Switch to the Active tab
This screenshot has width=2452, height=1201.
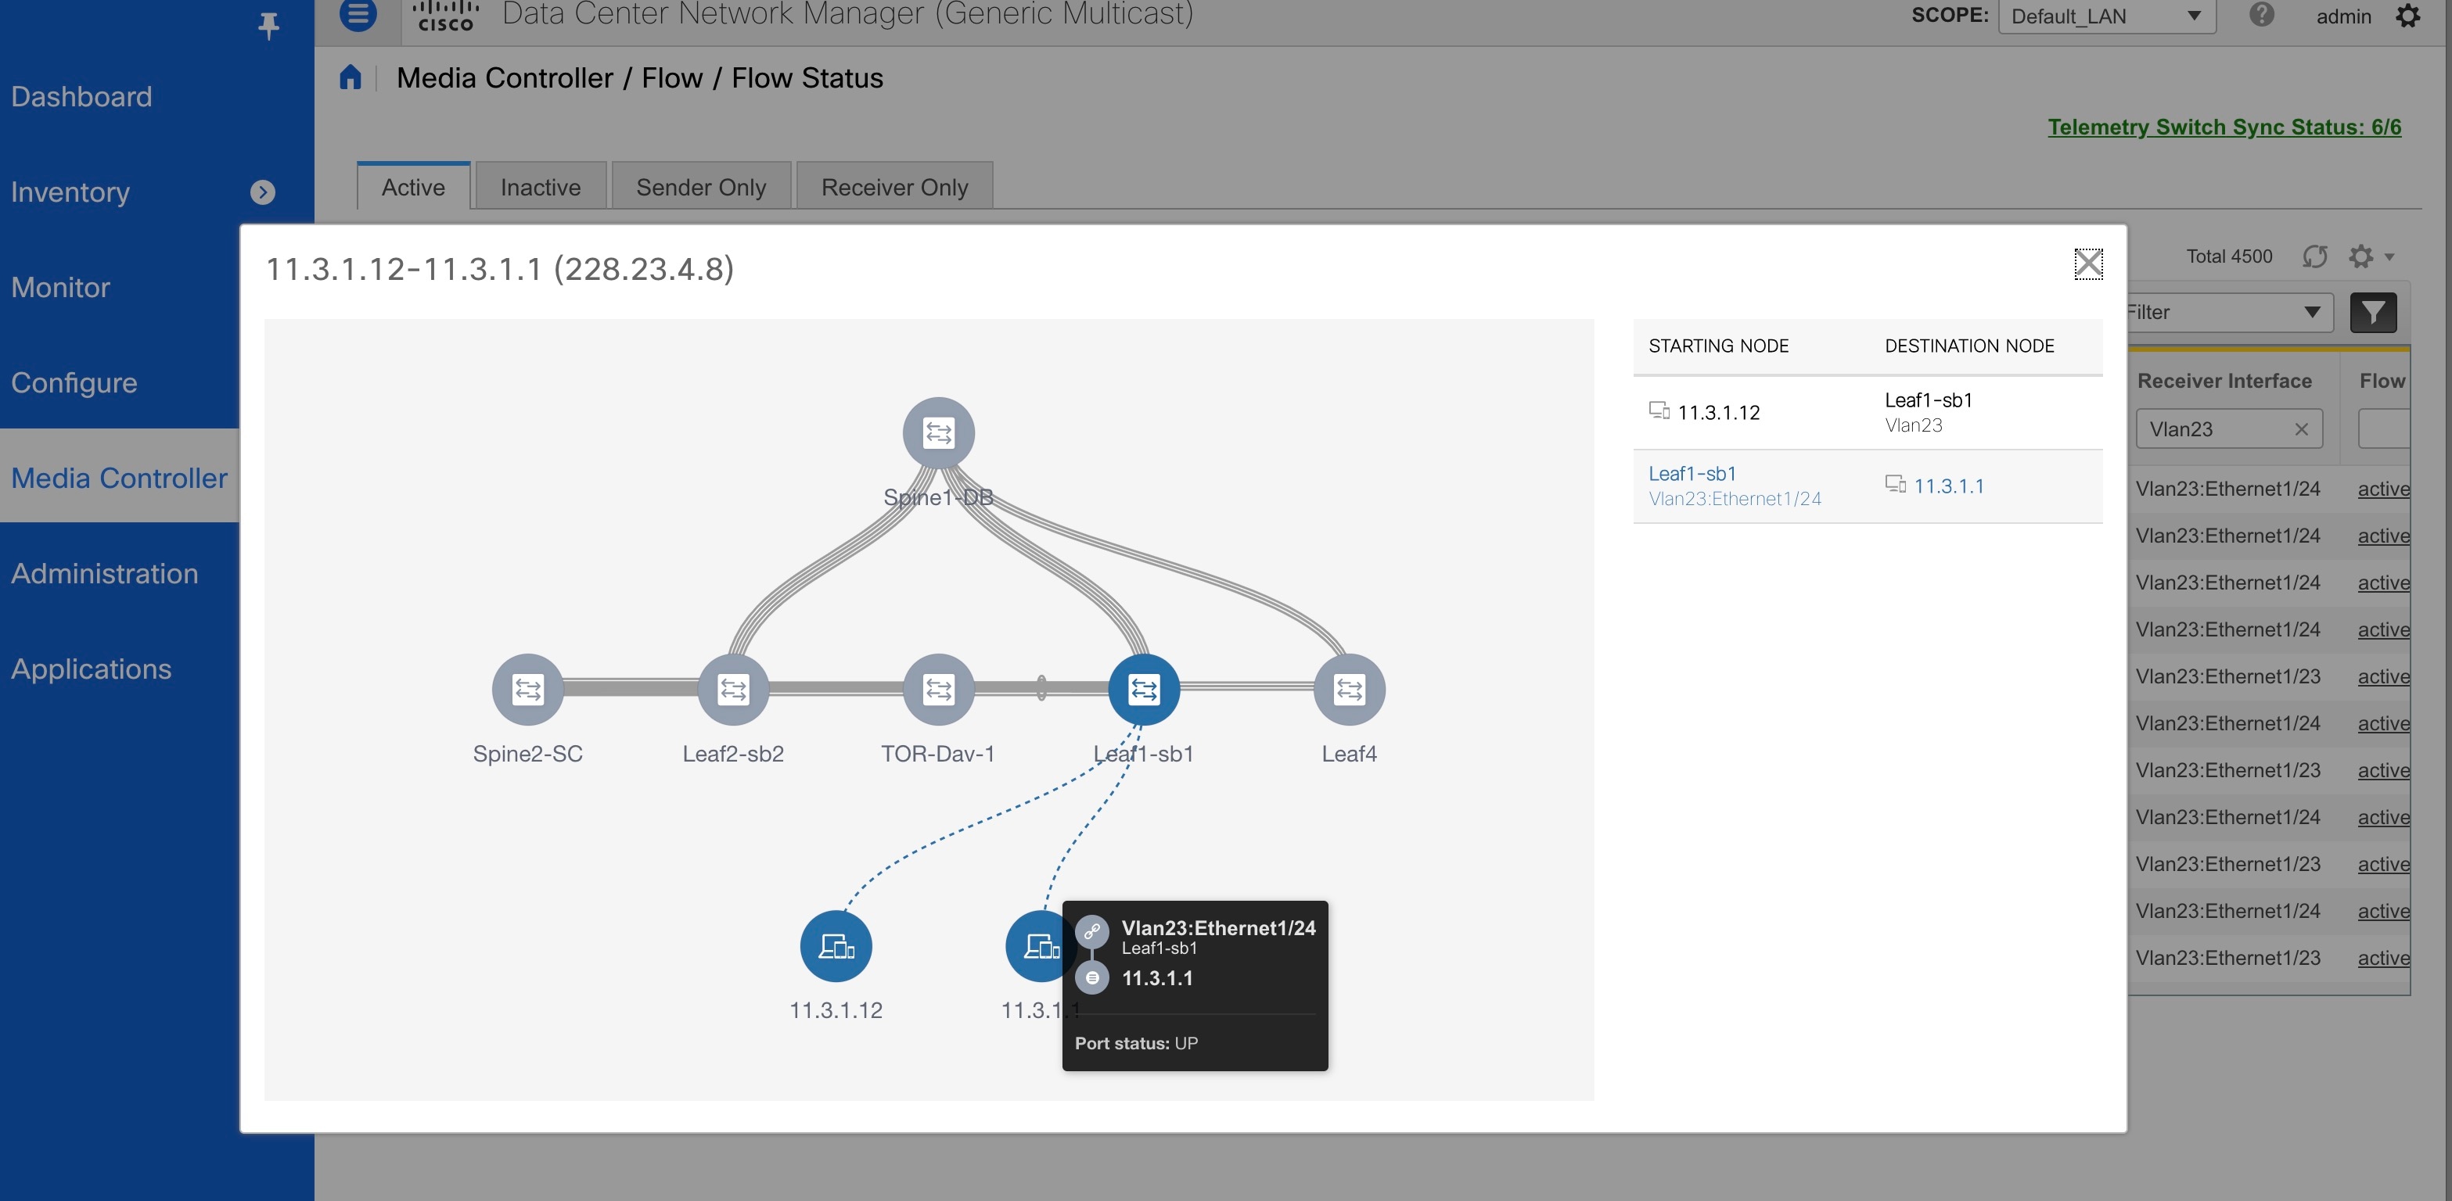413,186
